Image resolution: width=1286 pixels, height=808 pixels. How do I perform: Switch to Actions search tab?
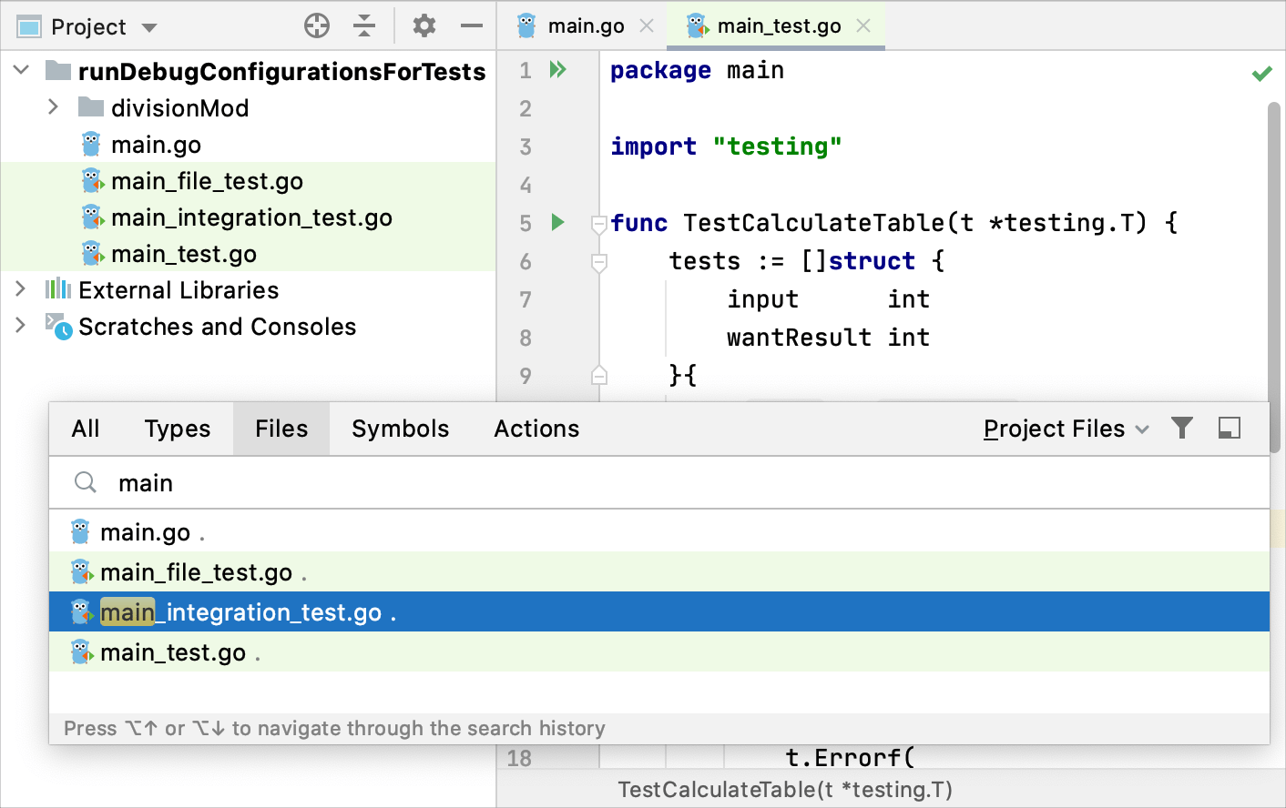[536, 429]
